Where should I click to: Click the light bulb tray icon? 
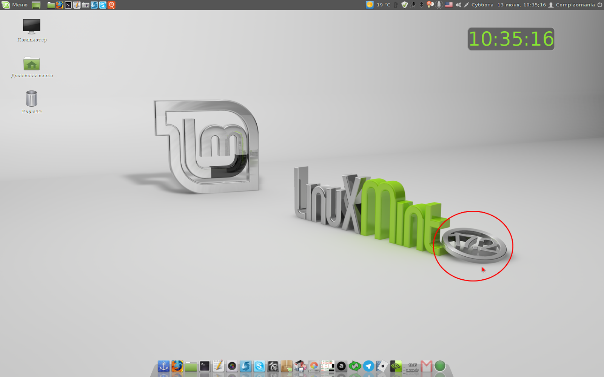point(430,5)
